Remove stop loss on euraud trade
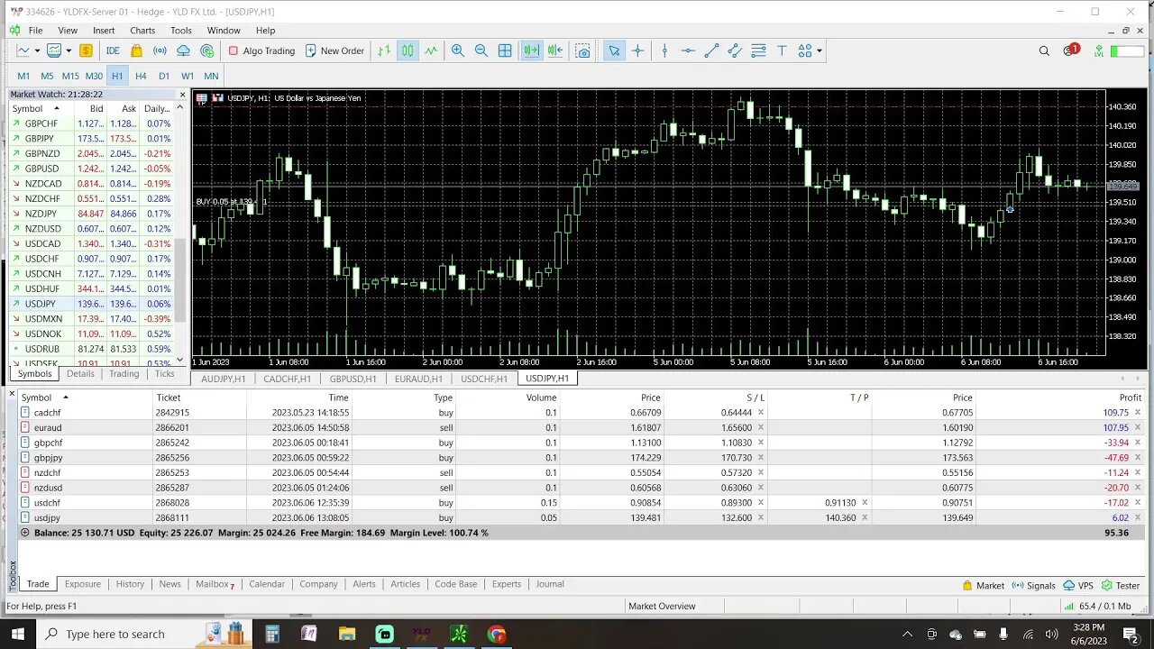This screenshot has width=1154, height=649. 761,428
